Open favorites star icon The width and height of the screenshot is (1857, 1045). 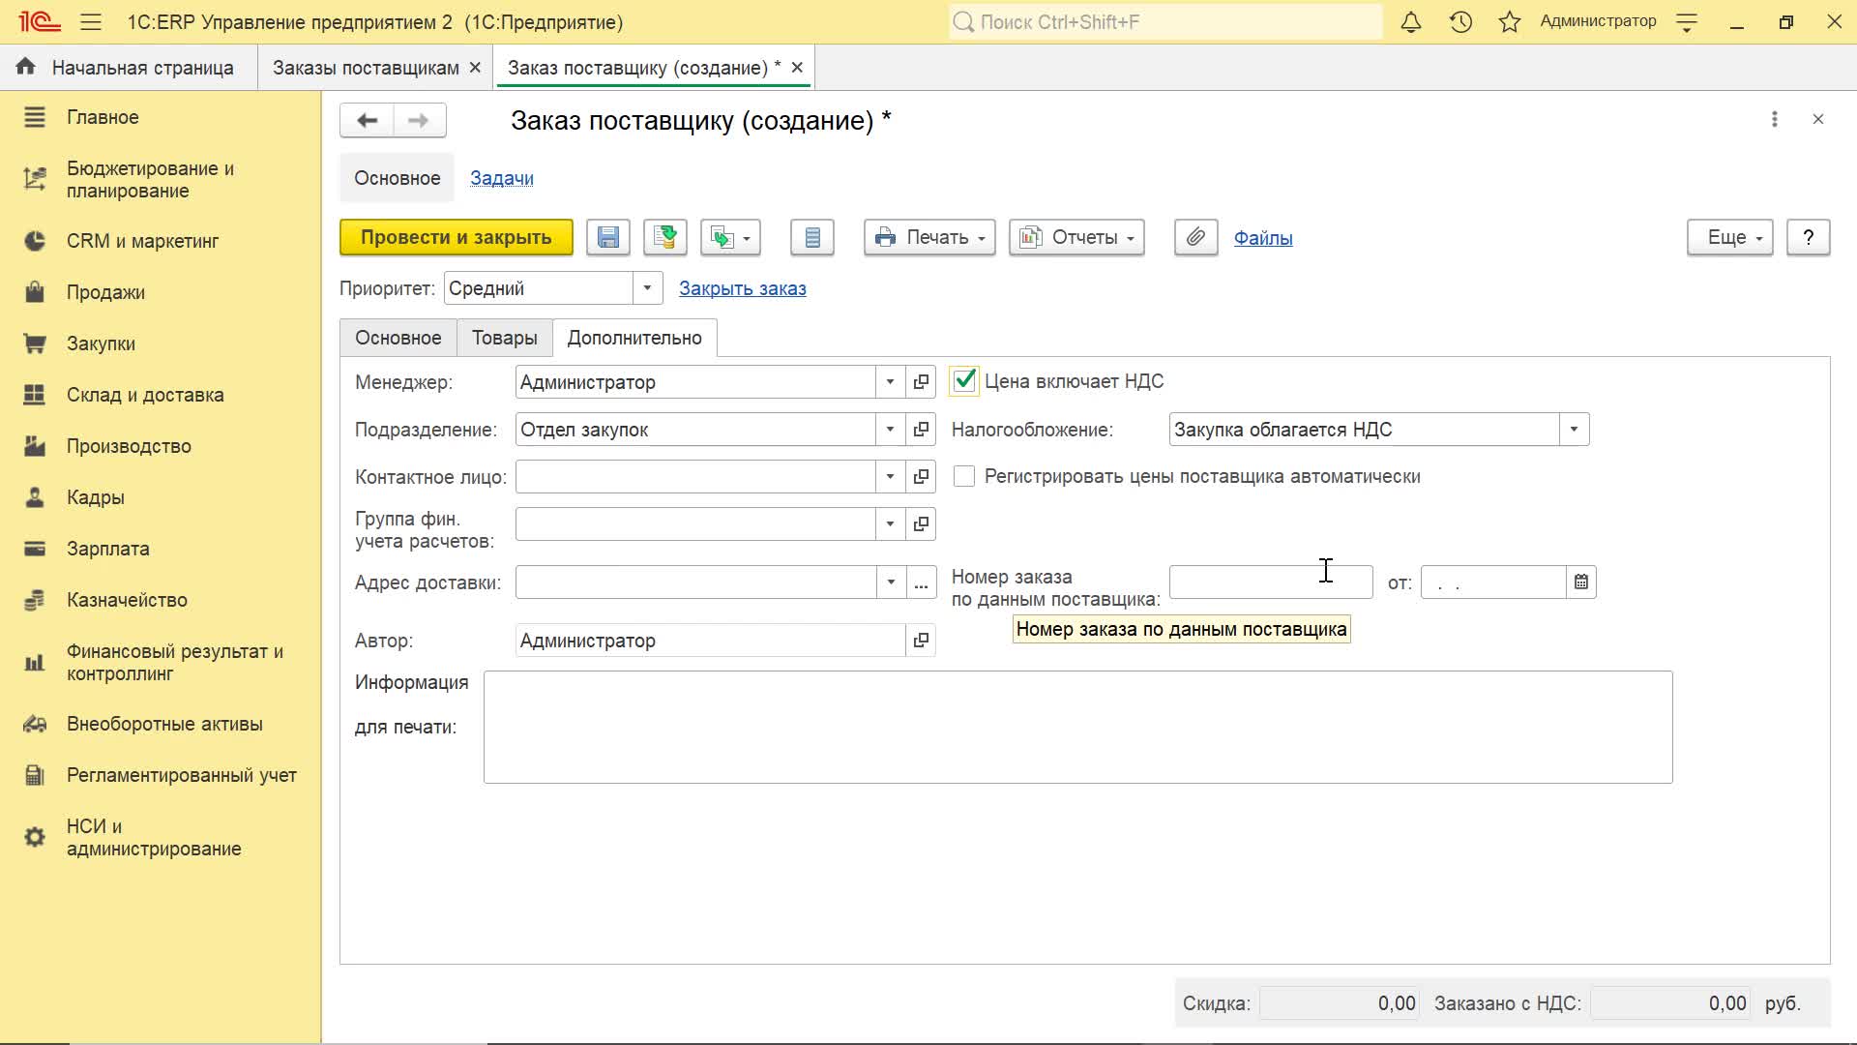tap(1510, 21)
